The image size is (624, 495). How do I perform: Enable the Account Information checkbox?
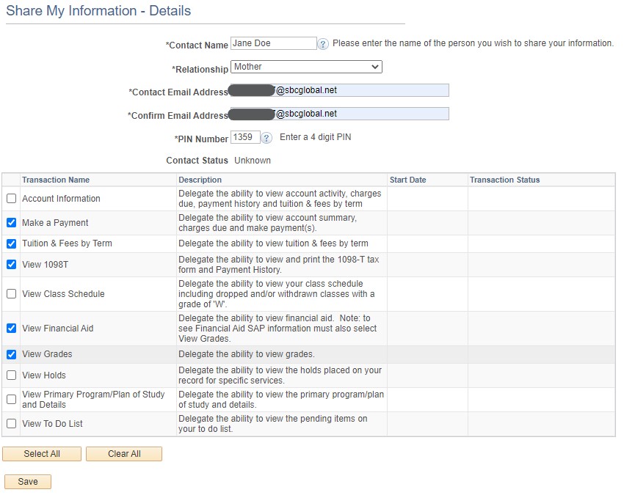pos(11,199)
